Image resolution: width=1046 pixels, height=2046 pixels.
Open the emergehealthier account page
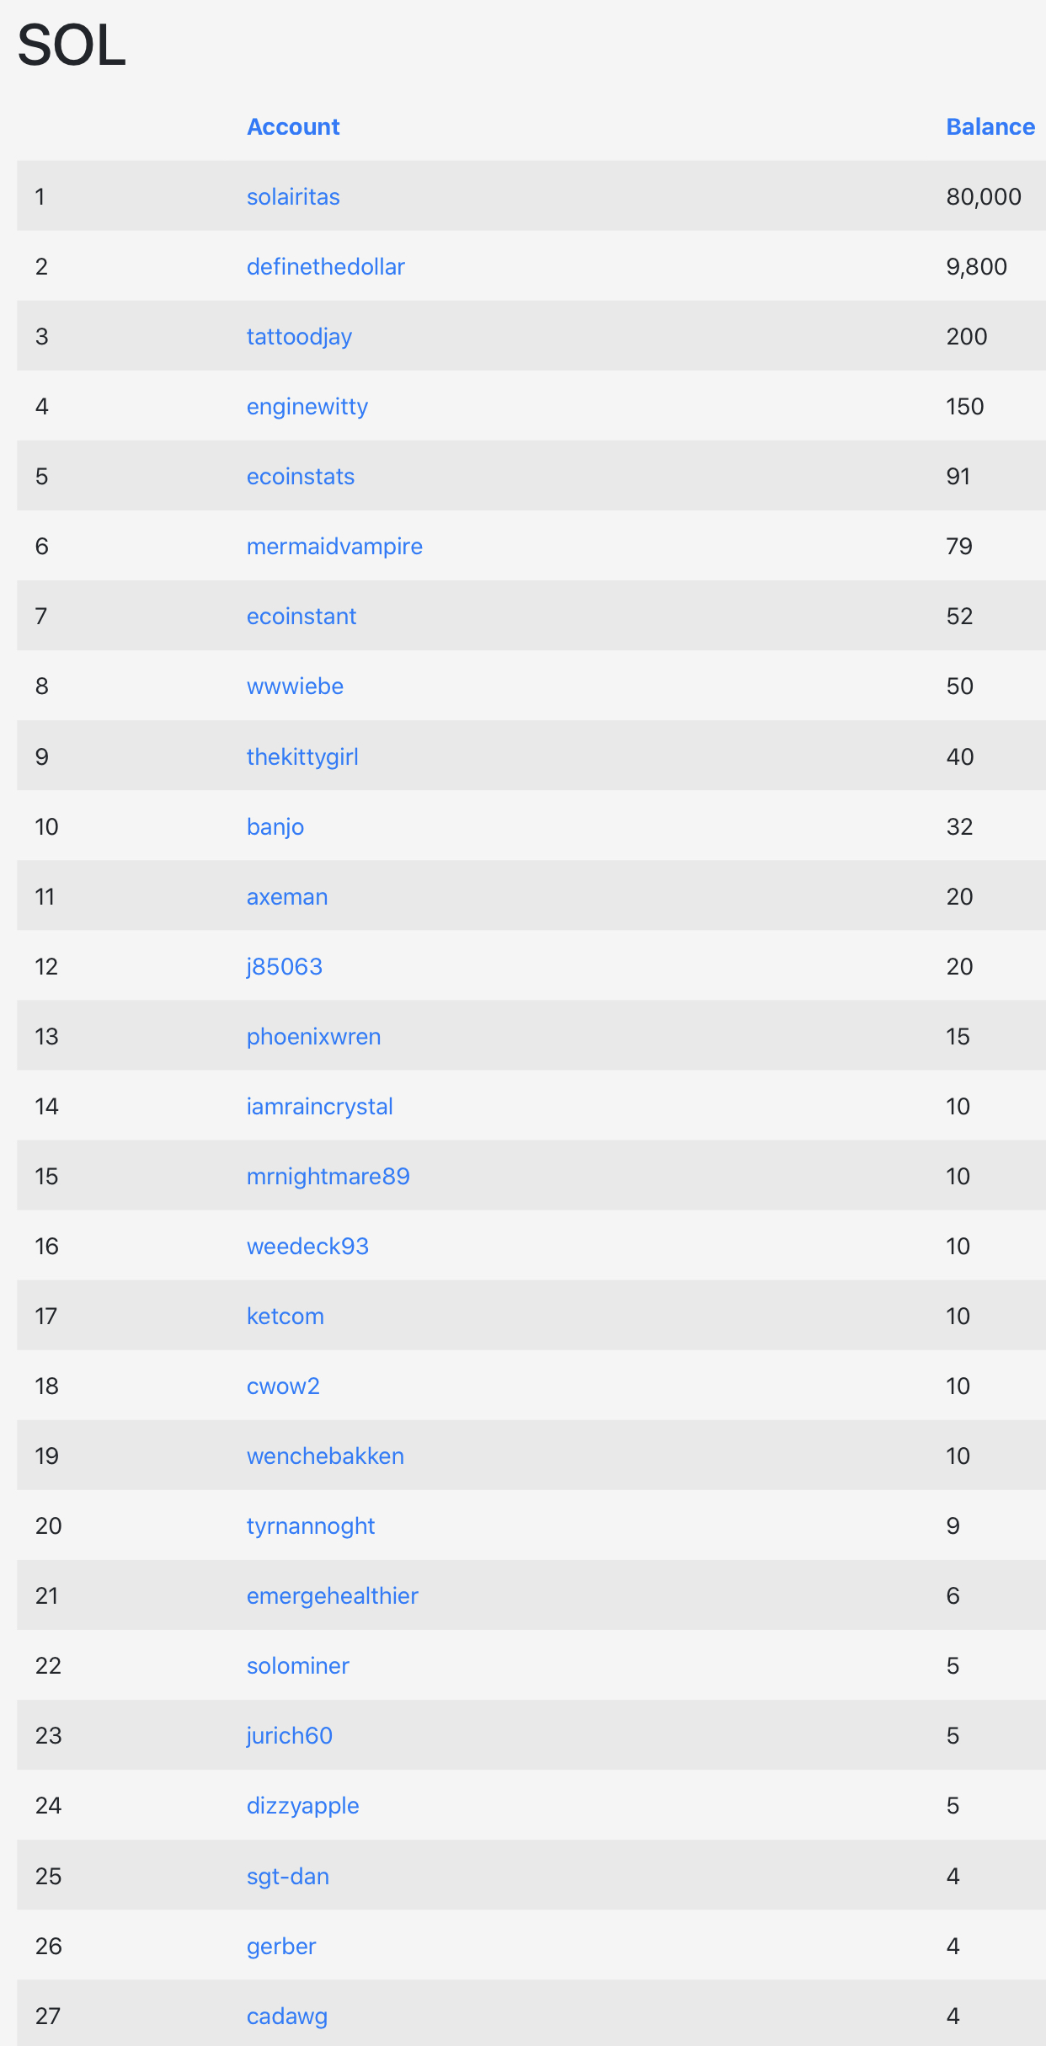(332, 1595)
